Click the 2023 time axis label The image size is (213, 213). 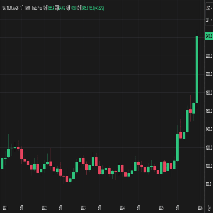click(x=83, y=208)
